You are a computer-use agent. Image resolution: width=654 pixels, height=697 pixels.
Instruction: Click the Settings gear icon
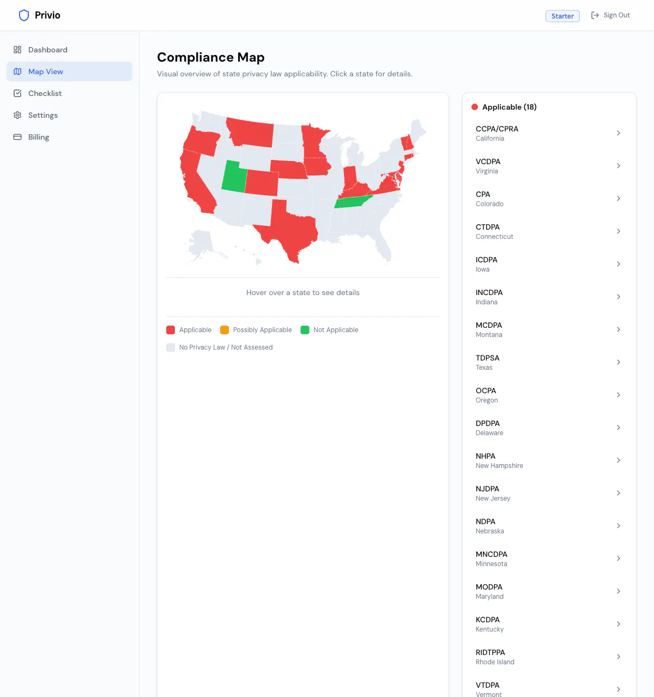17,115
